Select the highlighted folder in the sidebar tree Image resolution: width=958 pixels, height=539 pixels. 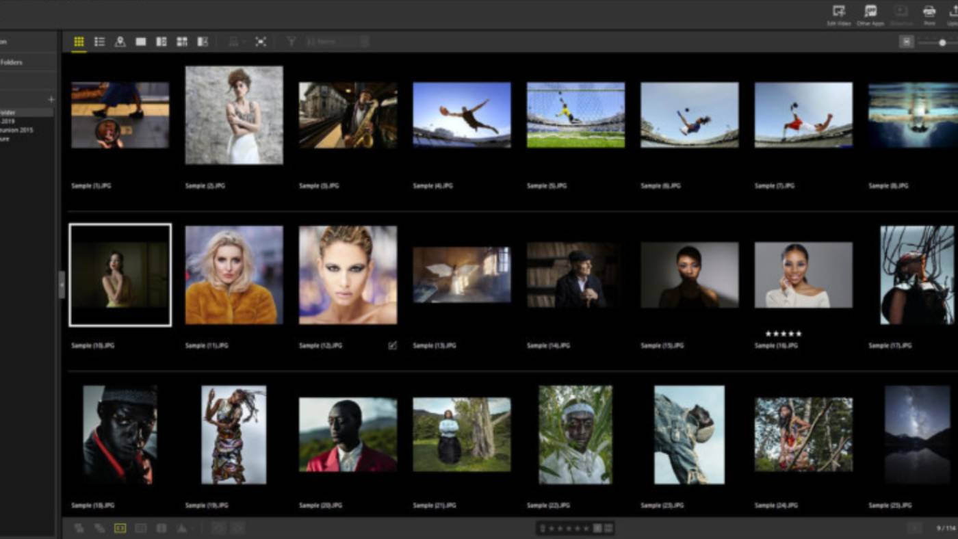[x=26, y=112]
